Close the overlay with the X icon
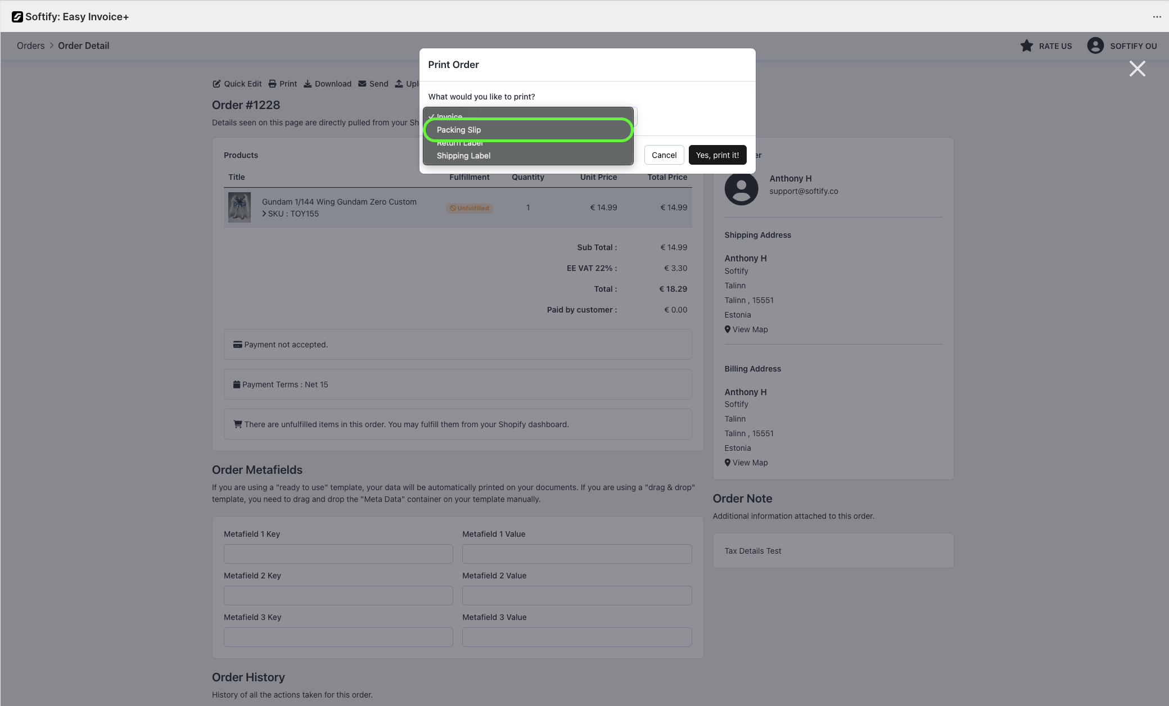Screen dimensions: 1169x706 pyautogui.click(x=1137, y=69)
